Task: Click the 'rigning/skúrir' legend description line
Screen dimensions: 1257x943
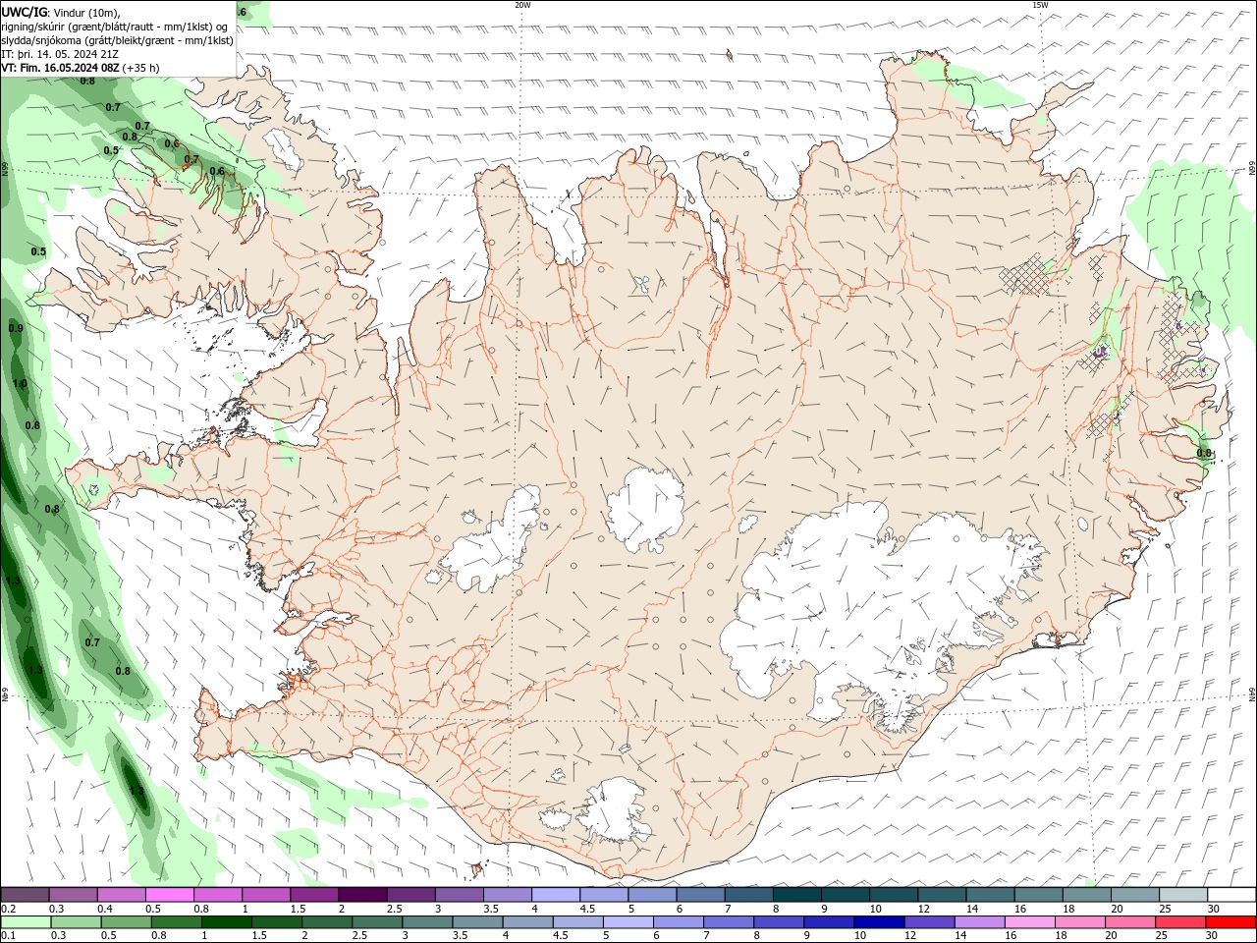Action: tap(115, 27)
